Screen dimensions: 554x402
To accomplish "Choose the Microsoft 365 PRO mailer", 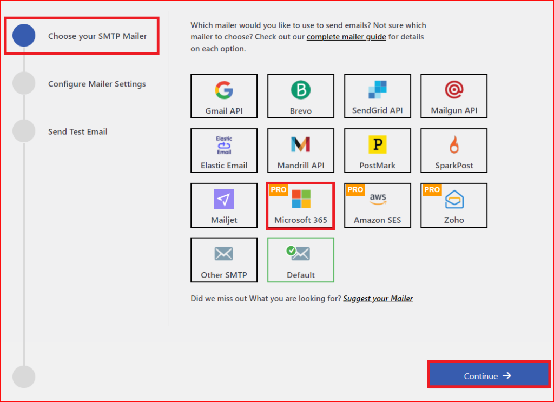I will 300,206.
